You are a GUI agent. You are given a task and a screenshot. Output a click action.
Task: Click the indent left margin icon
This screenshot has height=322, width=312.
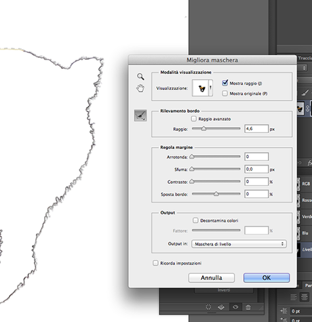284,311
